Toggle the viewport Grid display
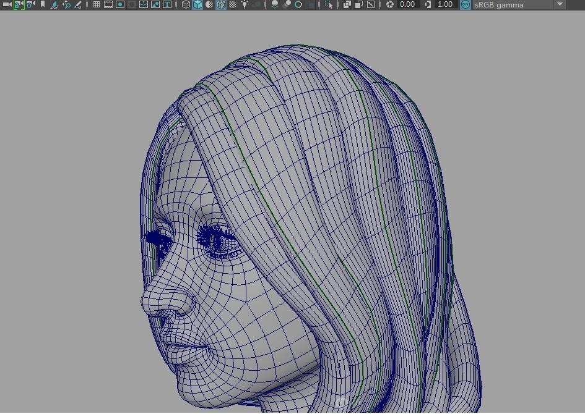The width and height of the screenshot is (585, 414). [x=96, y=4]
